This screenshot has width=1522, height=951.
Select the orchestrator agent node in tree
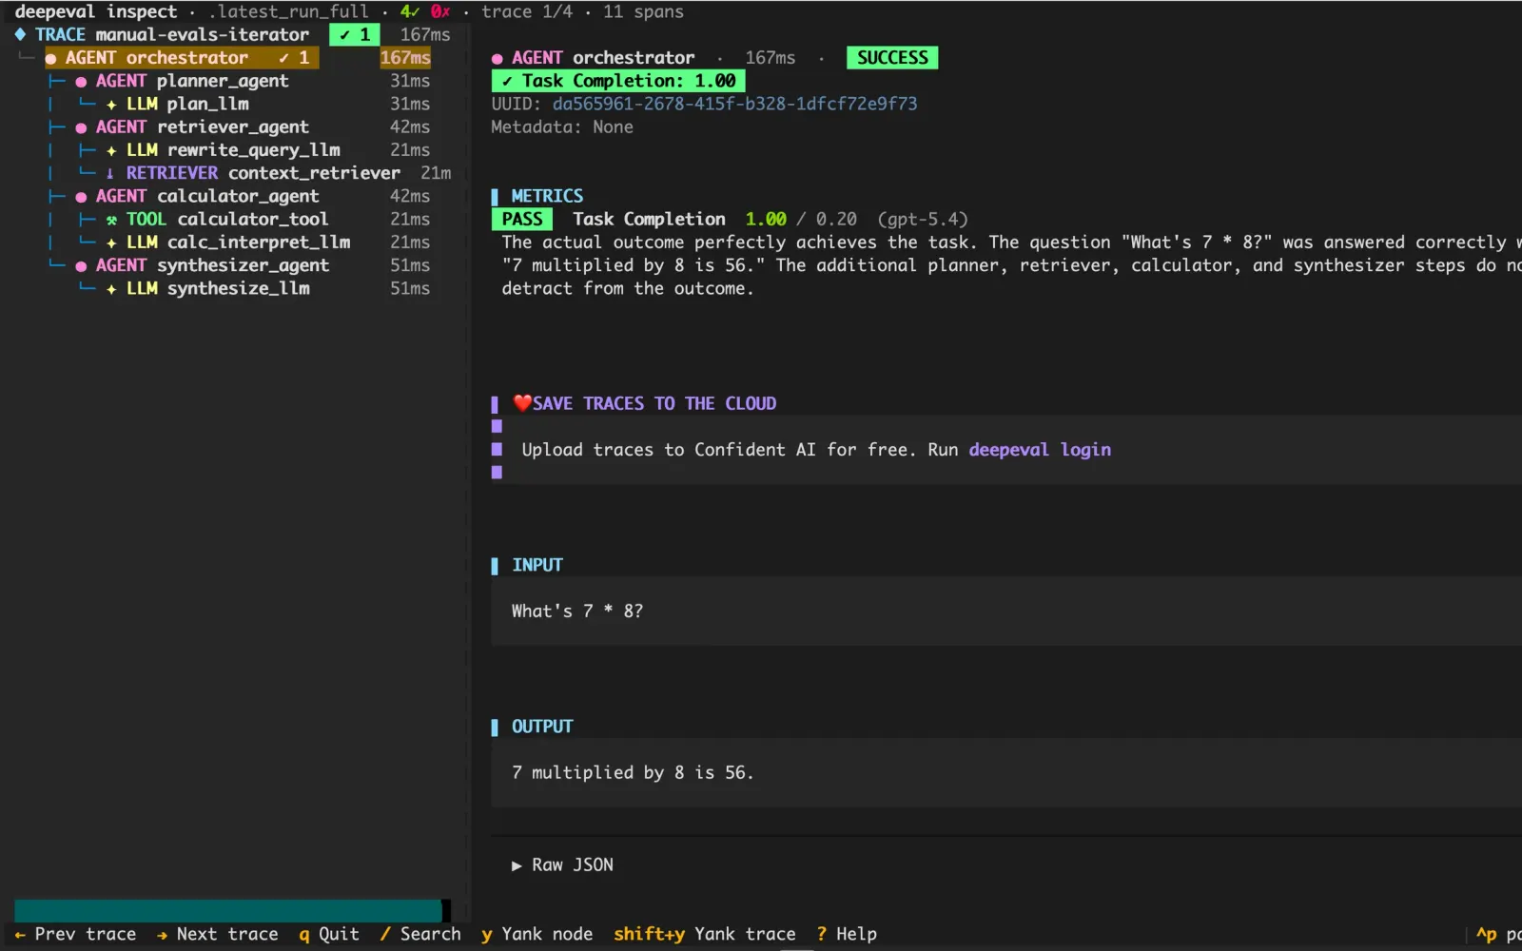click(238, 58)
